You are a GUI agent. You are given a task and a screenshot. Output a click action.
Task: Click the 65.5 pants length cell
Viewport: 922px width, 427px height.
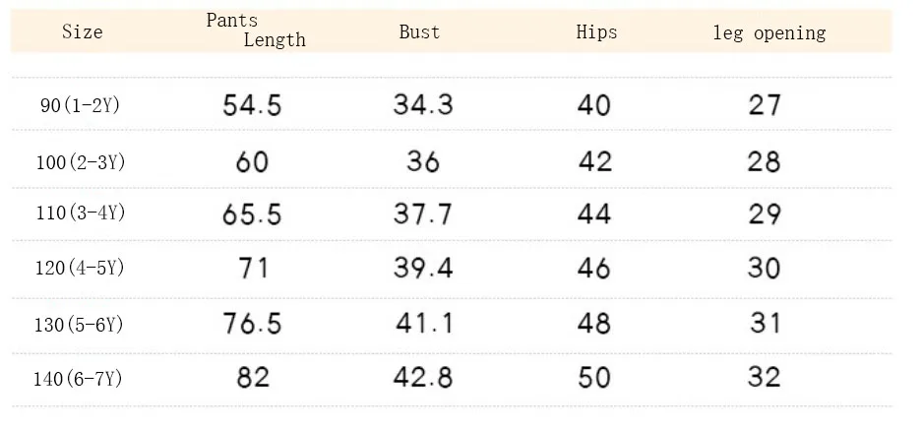click(252, 214)
